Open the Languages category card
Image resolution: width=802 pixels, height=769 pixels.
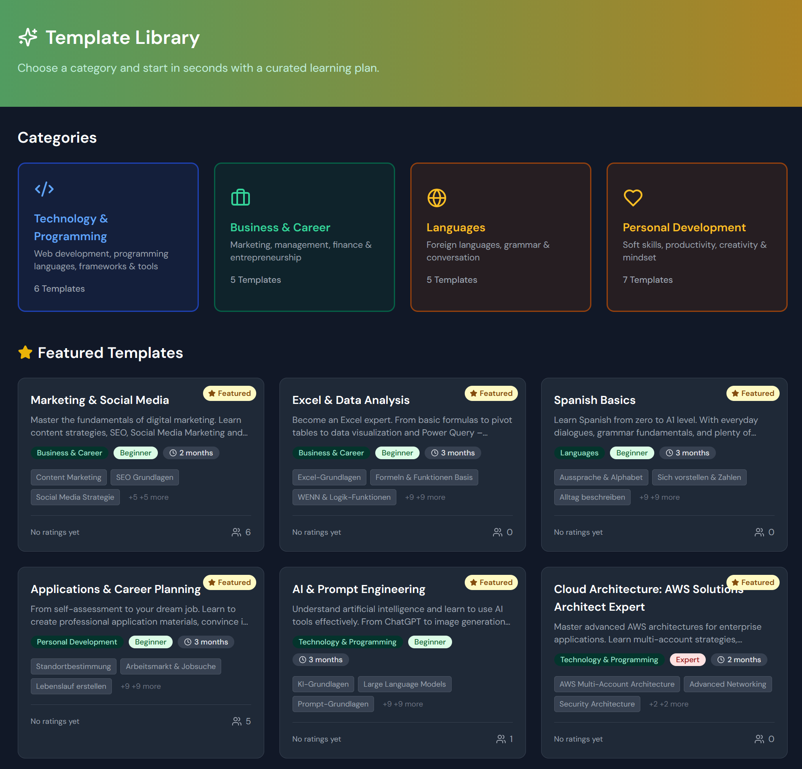point(501,237)
